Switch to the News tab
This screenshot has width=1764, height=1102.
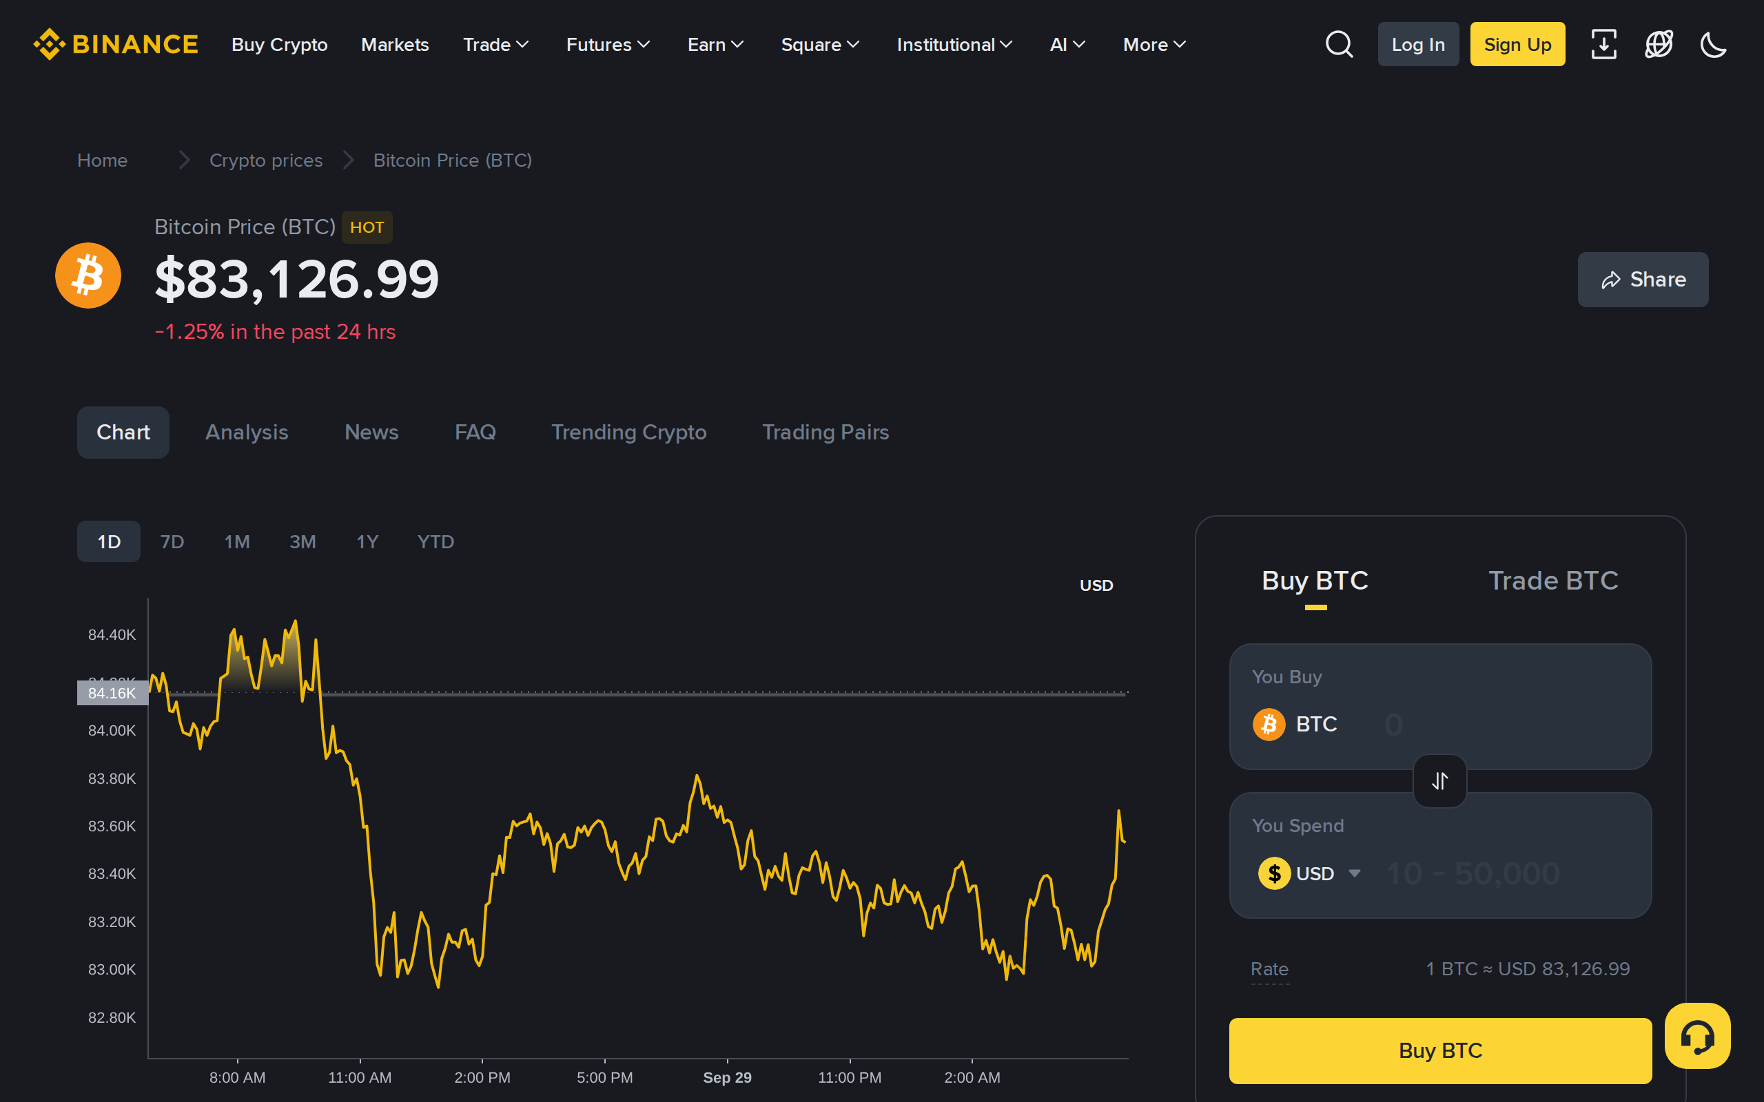tap(371, 433)
